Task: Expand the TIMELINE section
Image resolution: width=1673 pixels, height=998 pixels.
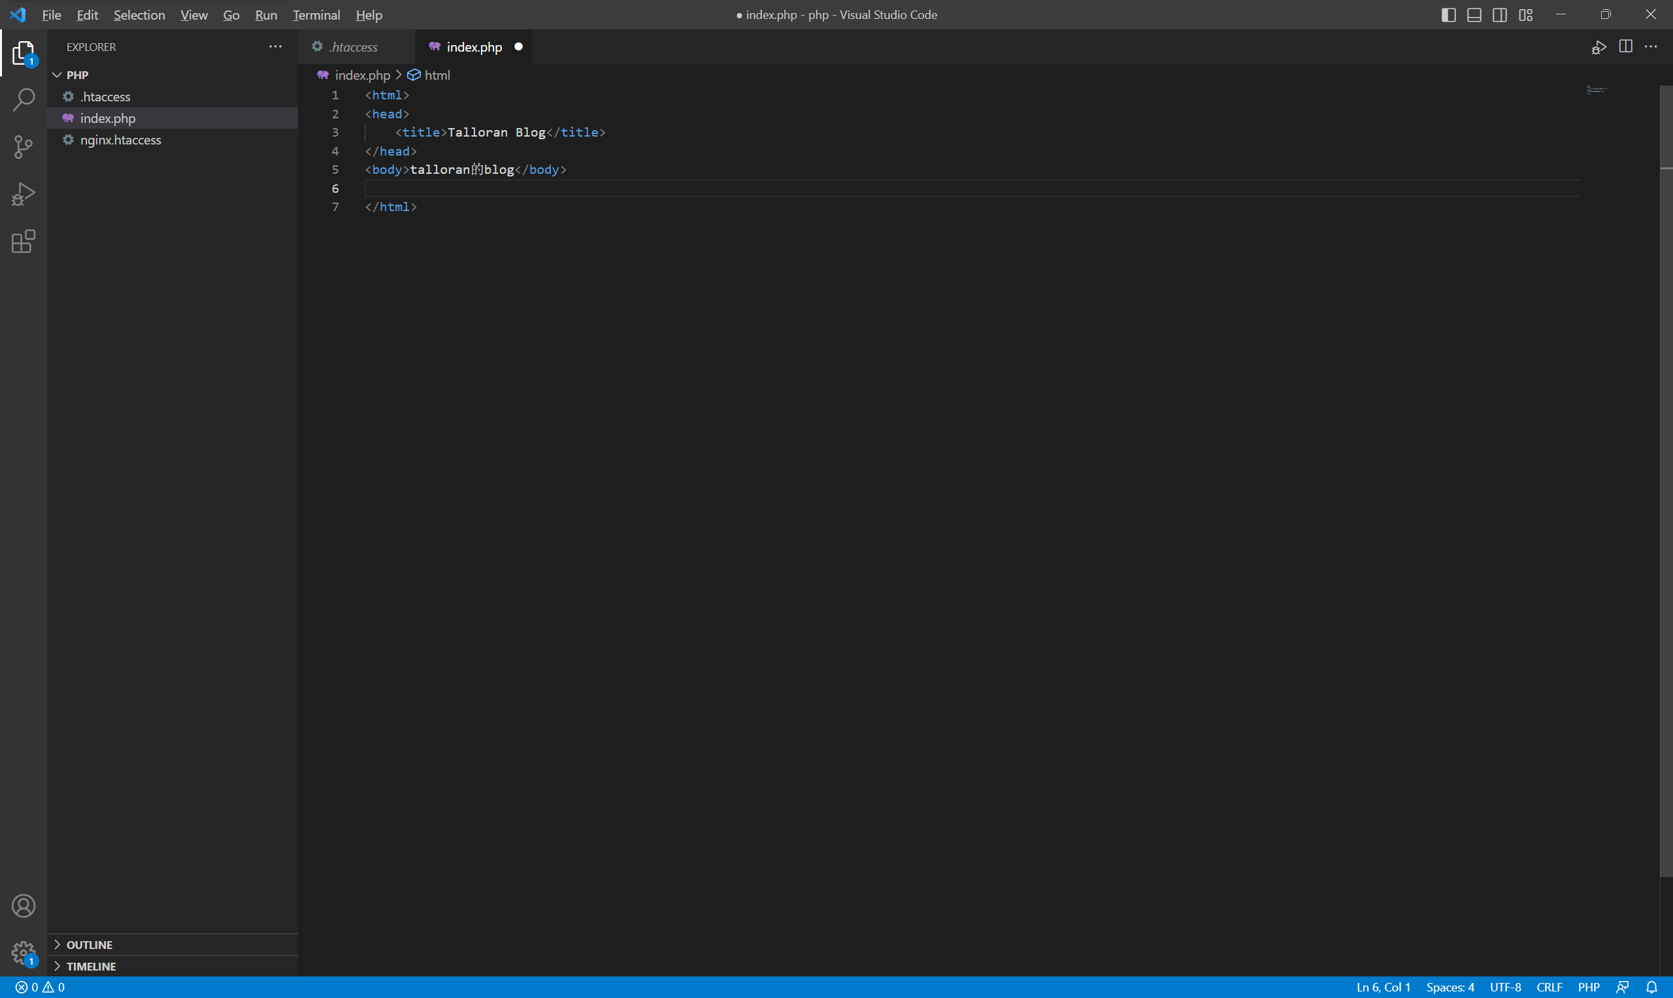Action: [x=91, y=967]
